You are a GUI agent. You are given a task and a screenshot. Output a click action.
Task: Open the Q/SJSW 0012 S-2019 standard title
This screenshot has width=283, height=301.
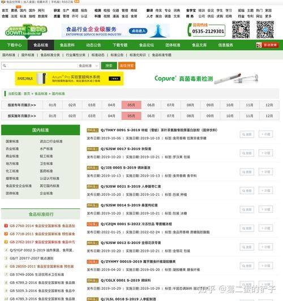tap(131, 243)
